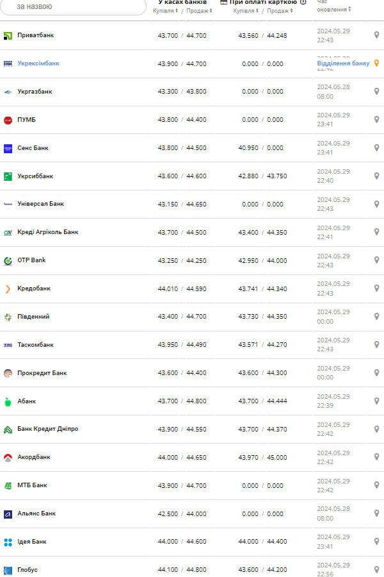Viewport: 384px width, 577px height.
Task: Select the Креді Агріколь Банк row name
Action: (48, 232)
